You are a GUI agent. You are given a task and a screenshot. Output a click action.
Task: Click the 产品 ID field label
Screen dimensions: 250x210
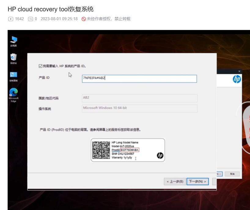44,78
